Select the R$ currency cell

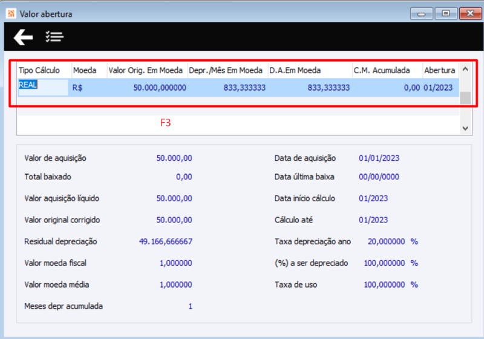tap(88, 88)
